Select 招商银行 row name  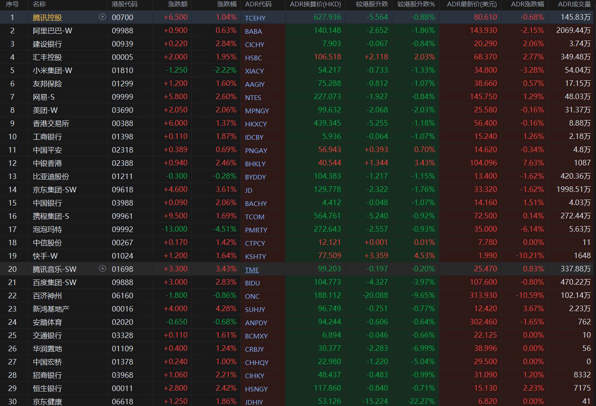tap(47, 375)
